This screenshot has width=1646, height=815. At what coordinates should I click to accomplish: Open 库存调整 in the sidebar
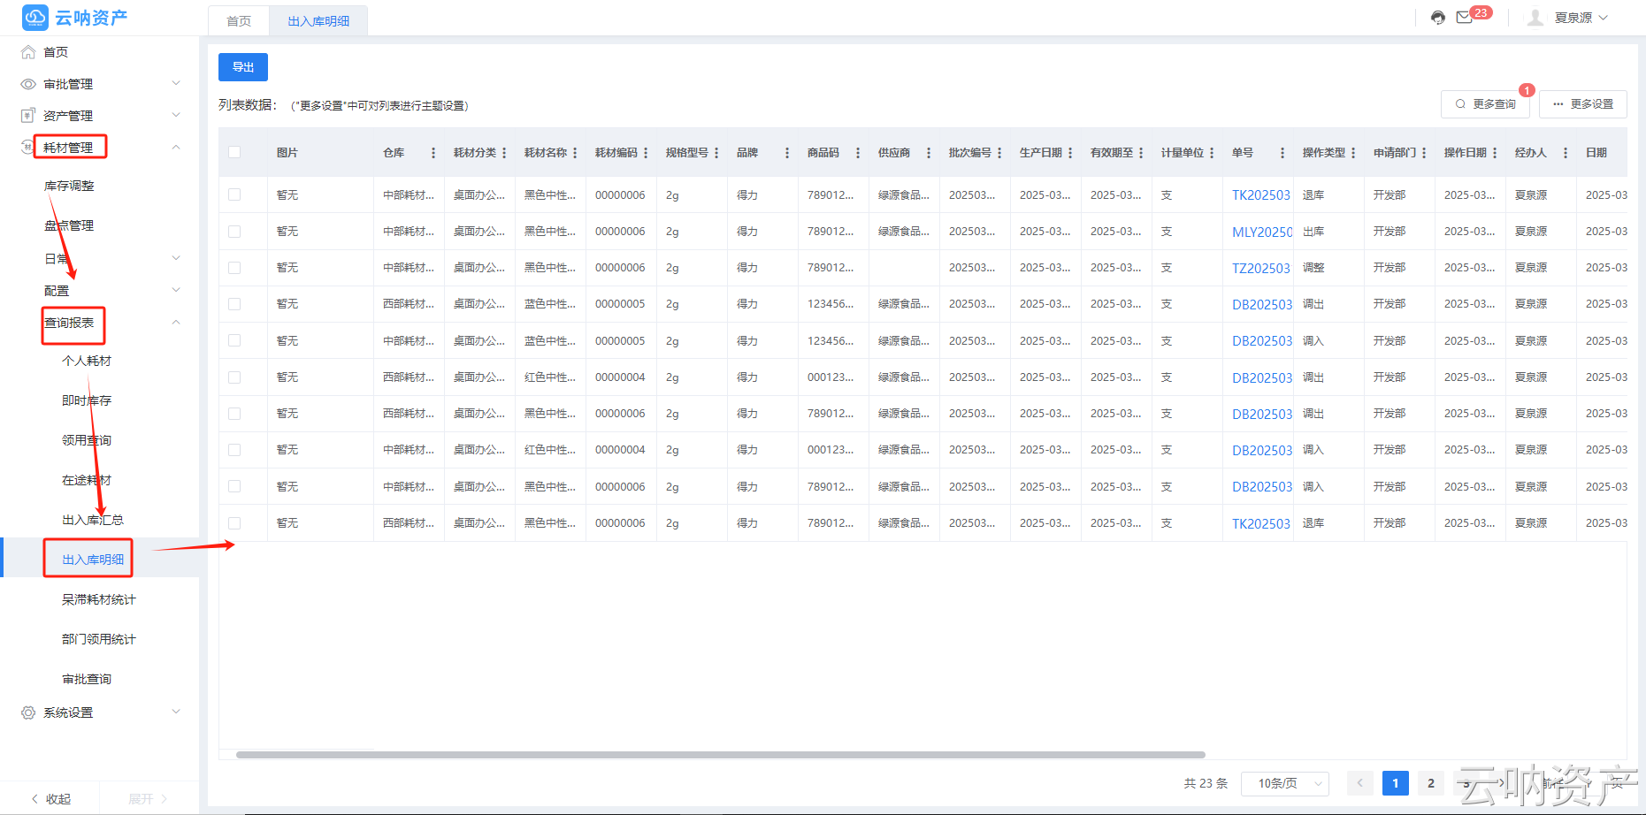tap(69, 186)
